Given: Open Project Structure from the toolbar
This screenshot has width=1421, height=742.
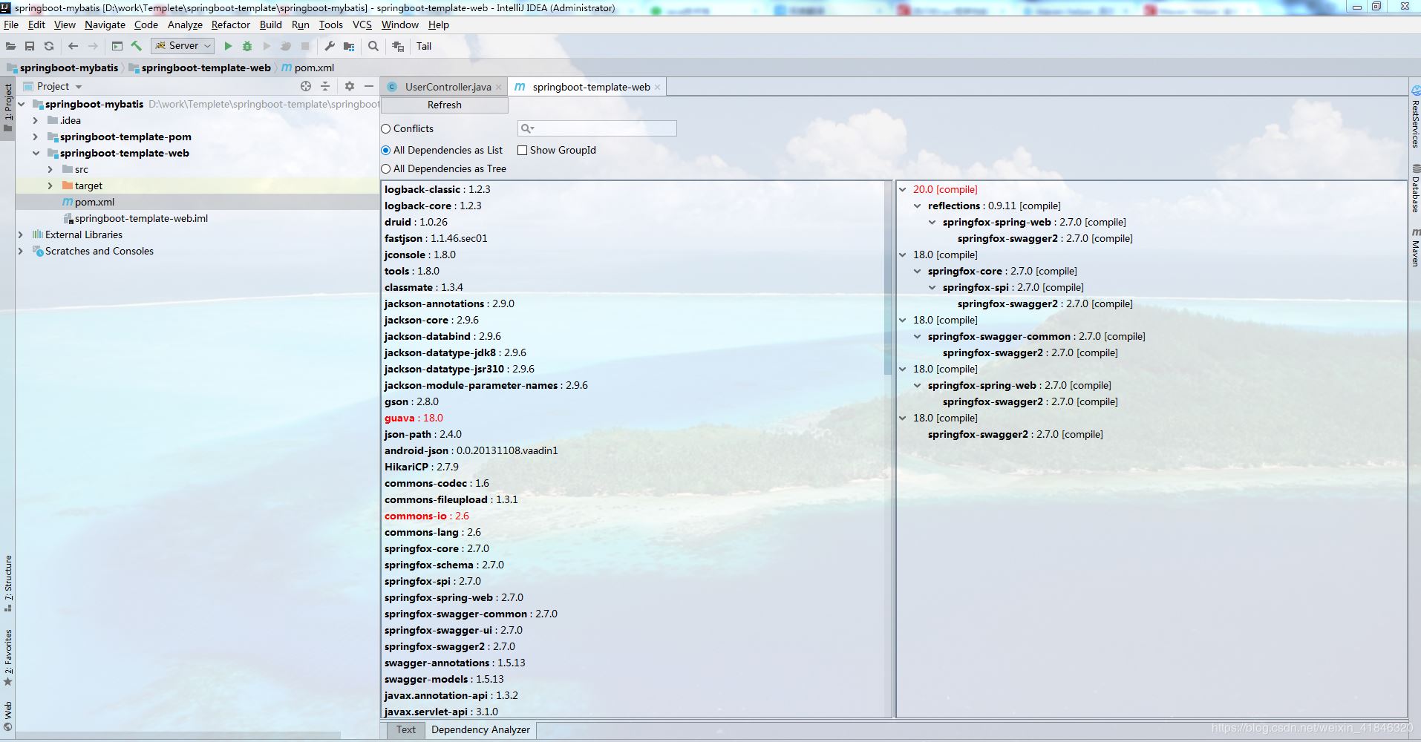Looking at the screenshot, I should coord(349,46).
